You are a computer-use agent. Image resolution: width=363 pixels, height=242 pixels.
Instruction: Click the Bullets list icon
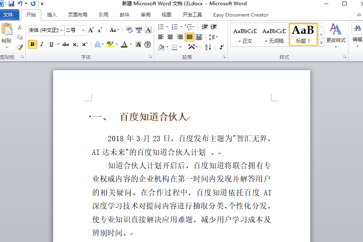(161, 27)
